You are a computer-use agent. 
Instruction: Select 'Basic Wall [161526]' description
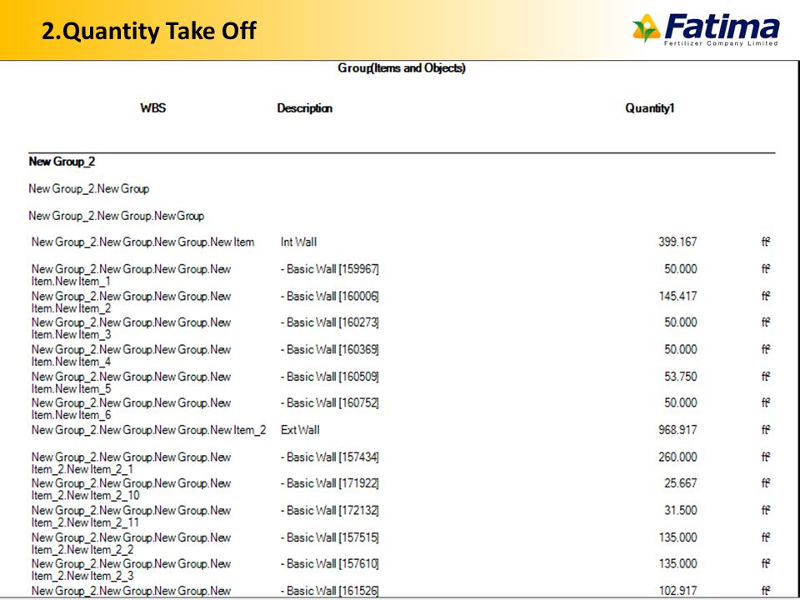330,591
